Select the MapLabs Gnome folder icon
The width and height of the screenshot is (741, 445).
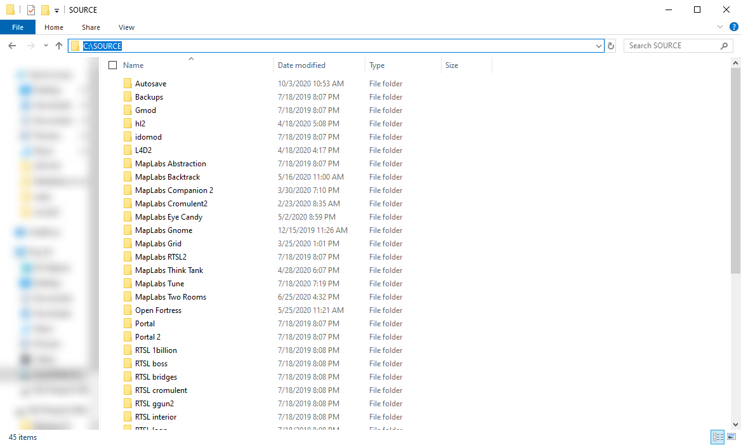[x=128, y=230]
